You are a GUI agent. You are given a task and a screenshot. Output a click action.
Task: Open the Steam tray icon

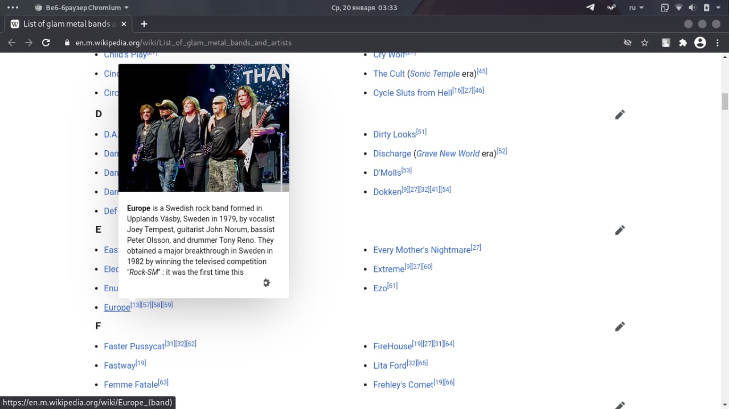[611, 7]
